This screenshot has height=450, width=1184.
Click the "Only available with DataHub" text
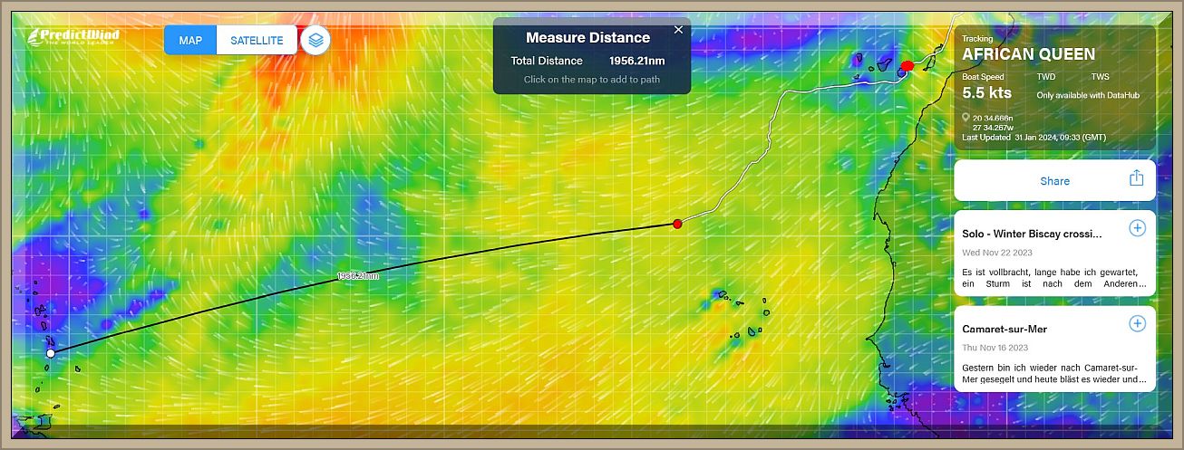coord(1088,95)
